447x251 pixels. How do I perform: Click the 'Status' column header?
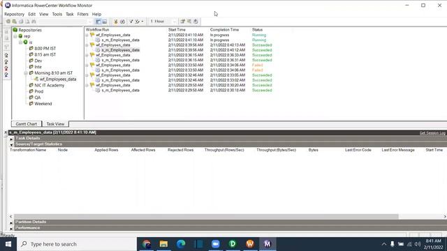point(257,29)
